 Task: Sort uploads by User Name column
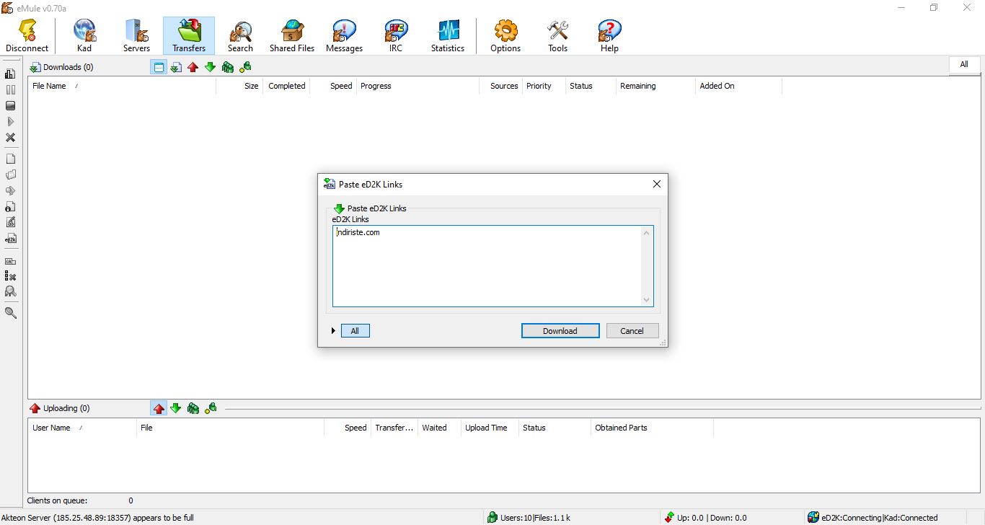[82, 428]
